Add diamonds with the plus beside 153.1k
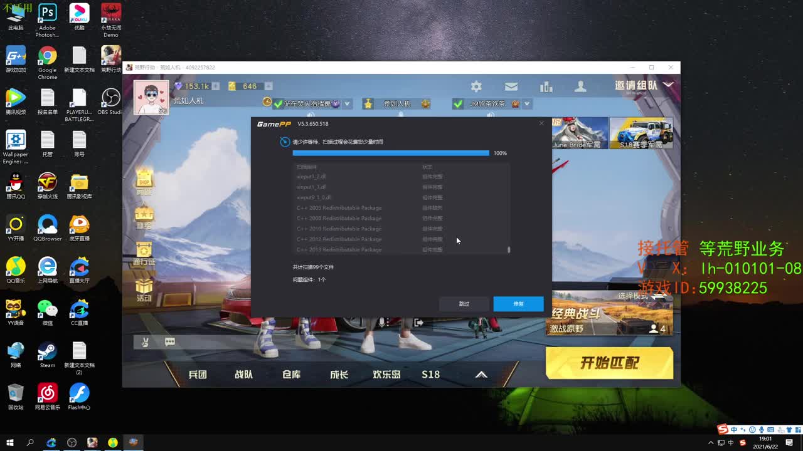Image resolution: width=803 pixels, height=451 pixels. (x=215, y=86)
